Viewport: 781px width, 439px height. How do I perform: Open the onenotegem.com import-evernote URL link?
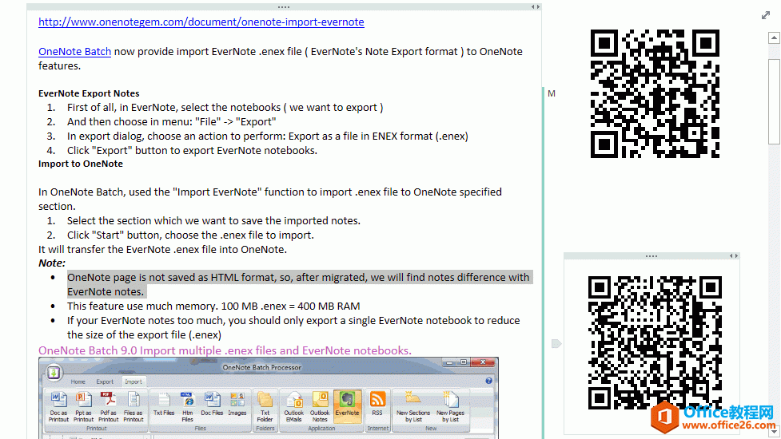[201, 22]
